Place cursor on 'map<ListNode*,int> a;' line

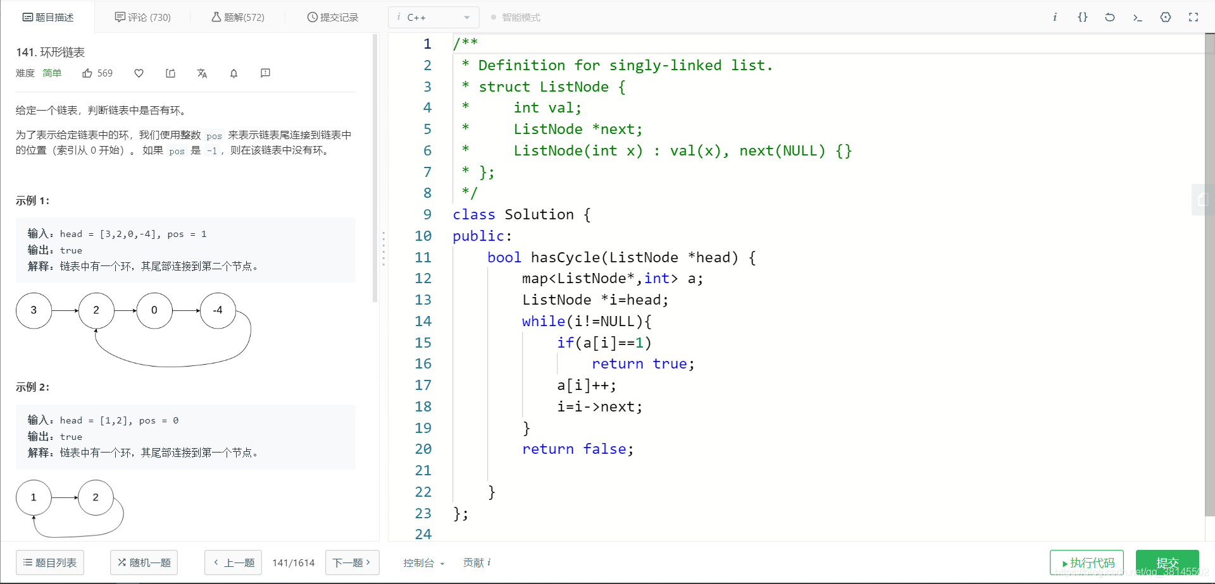[612, 279]
